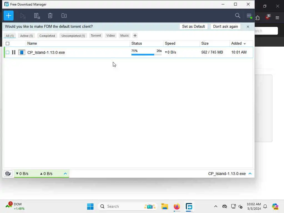
Task: Open the Completed tab
Action: (47, 36)
